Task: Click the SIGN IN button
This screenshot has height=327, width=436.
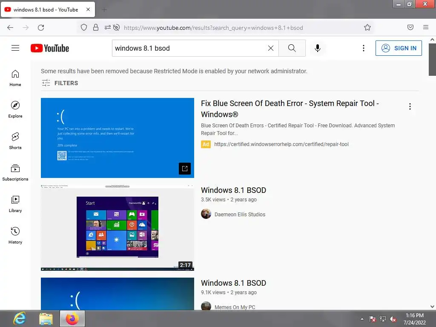Action: pyautogui.click(x=399, y=48)
